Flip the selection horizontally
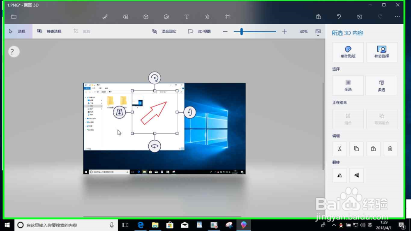Viewport: 411px width, 231px height. tap(339, 175)
